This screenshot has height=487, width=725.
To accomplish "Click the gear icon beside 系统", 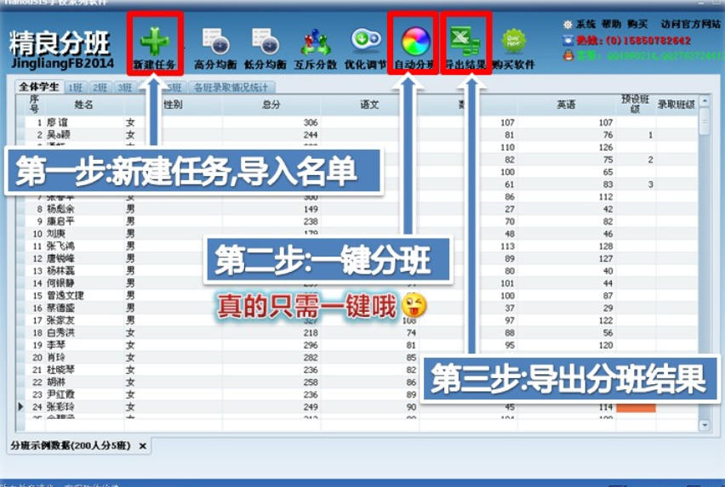I will coord(568,25).
